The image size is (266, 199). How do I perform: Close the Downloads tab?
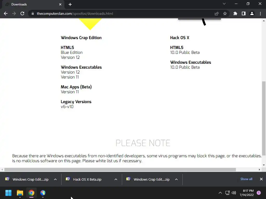coord(60,4)
